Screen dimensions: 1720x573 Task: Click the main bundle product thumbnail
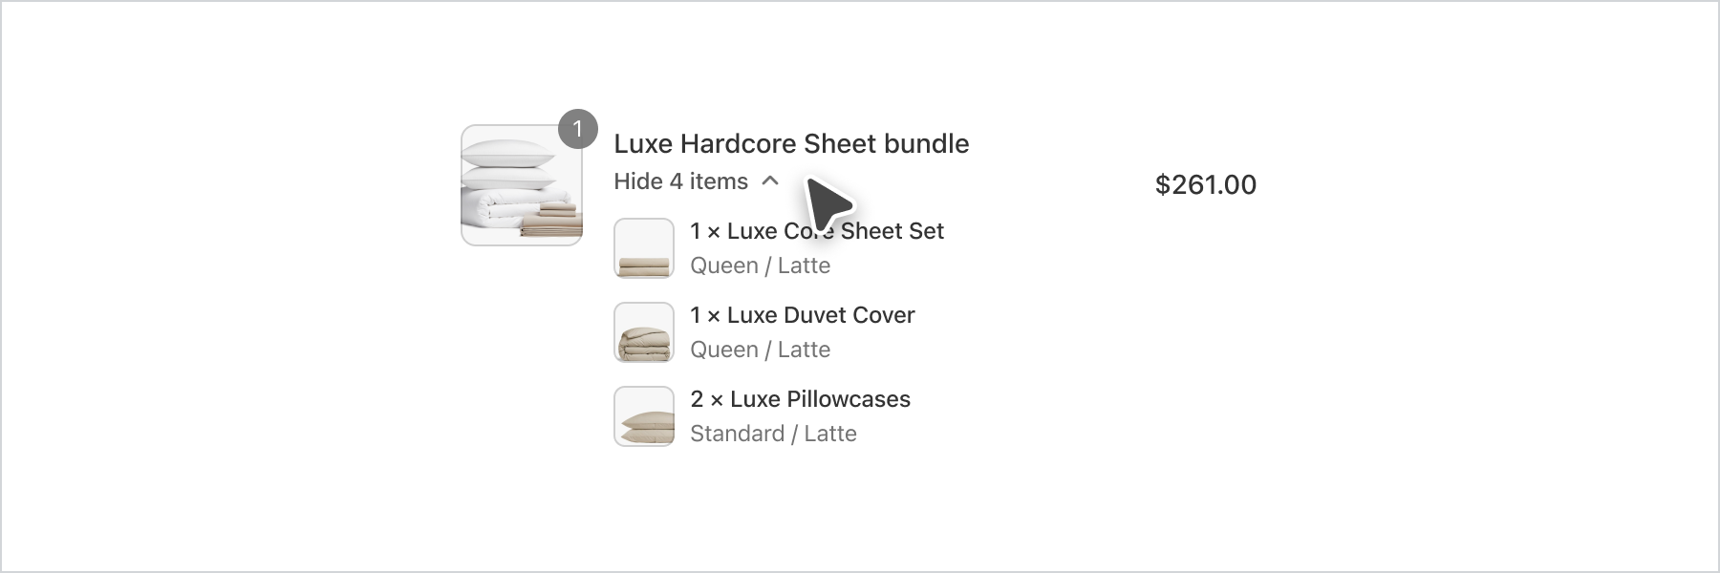[x=522, y=185]
